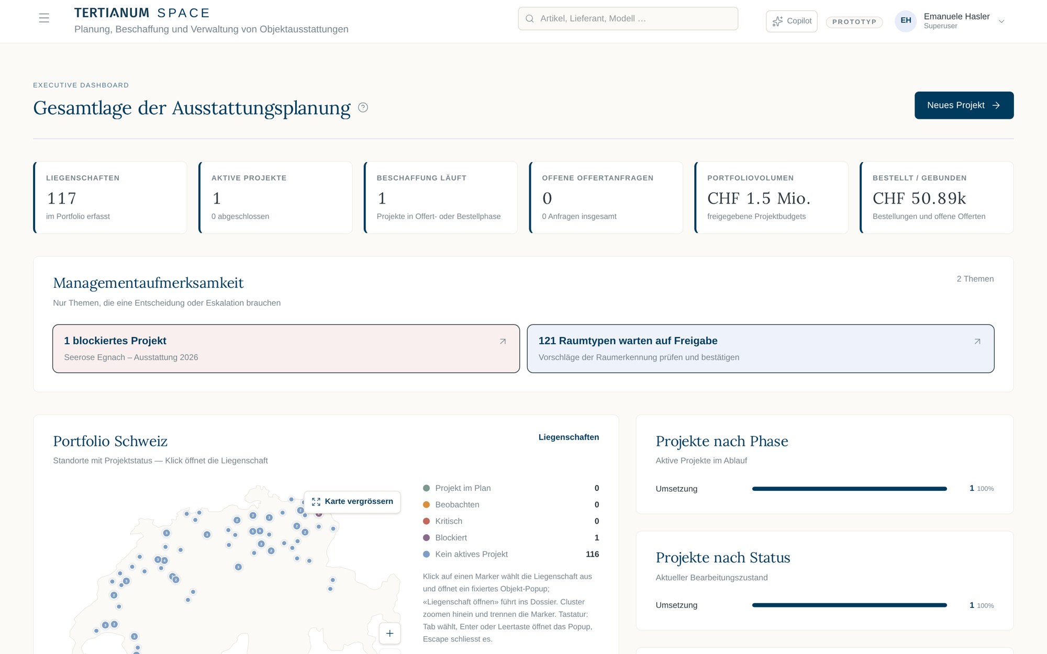Click the EH user avatar

[x=906, y=21]
